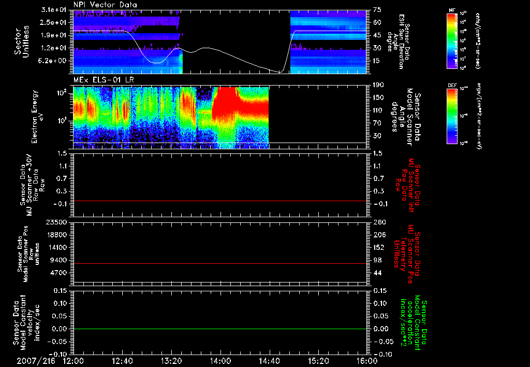Click the Model Scanner Pos Raw axis title
Screen dimensions: 530x367
tap(28, 254)
